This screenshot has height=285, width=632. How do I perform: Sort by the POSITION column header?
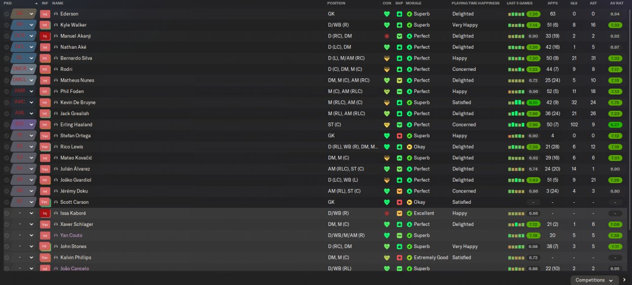point(336,3)
